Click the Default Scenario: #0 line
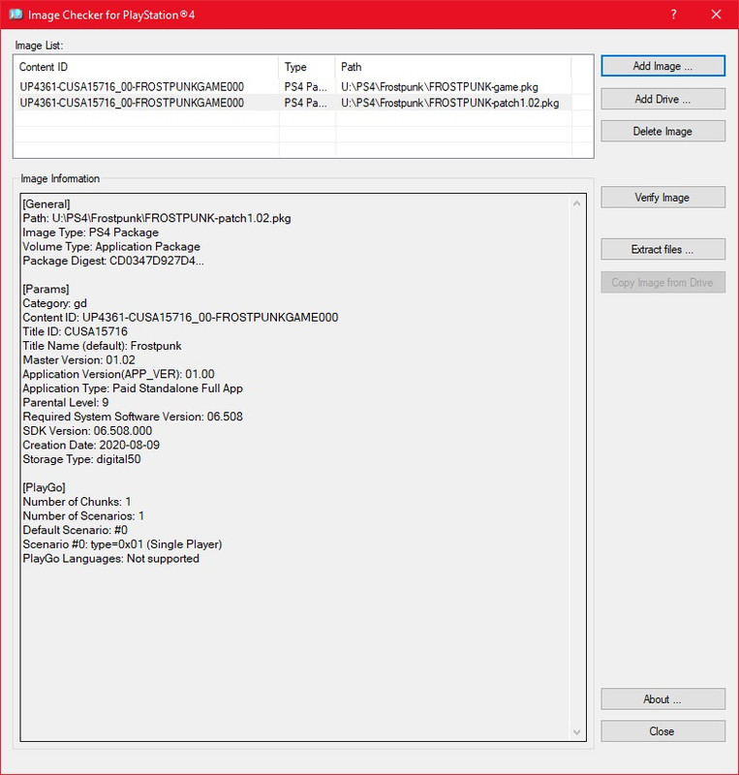739x775 pixels. point(76,530)
